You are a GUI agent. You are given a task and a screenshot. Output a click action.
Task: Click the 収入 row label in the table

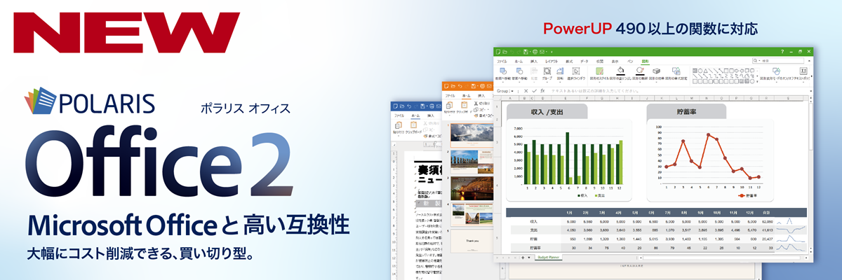(x=533, y=222)
